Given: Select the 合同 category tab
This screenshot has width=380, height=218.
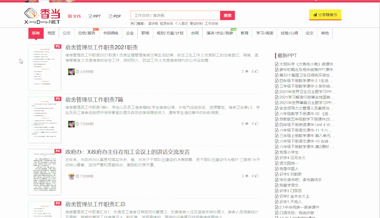Looking at the screenshot, I should 195,33.
